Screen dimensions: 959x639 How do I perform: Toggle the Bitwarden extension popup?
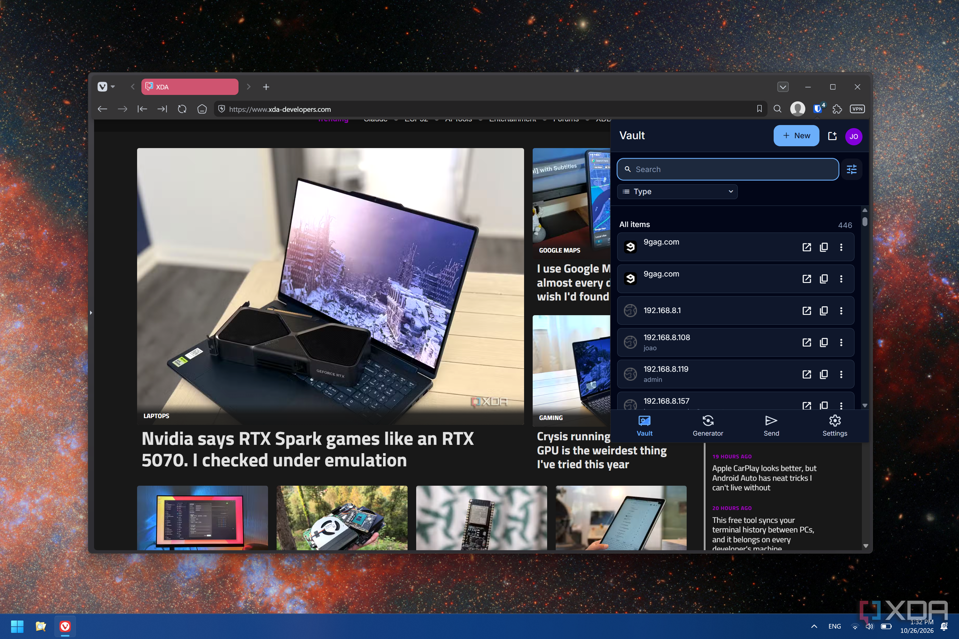818,108
